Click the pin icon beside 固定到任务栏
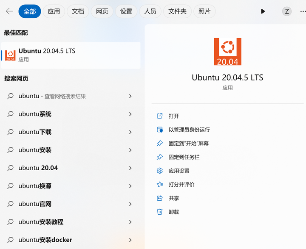Image resolution: width=306 pixels, height=249 pixels. click(160, 157)
